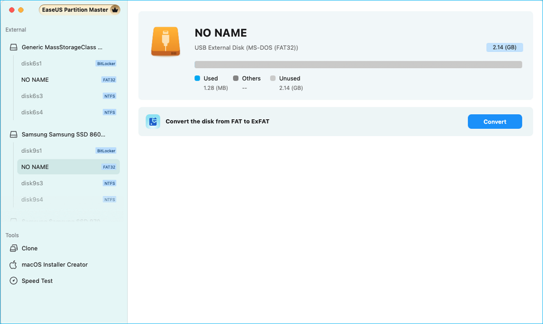
Task: Select disk9s1 BitLocker partition
Action: [68, 151]
